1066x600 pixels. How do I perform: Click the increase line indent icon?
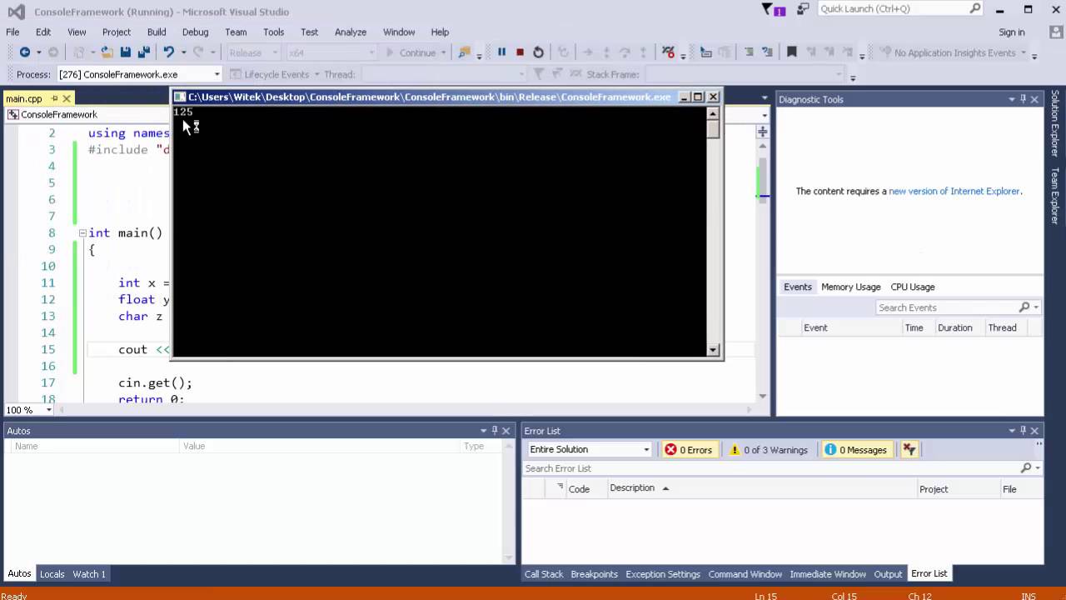767,52
